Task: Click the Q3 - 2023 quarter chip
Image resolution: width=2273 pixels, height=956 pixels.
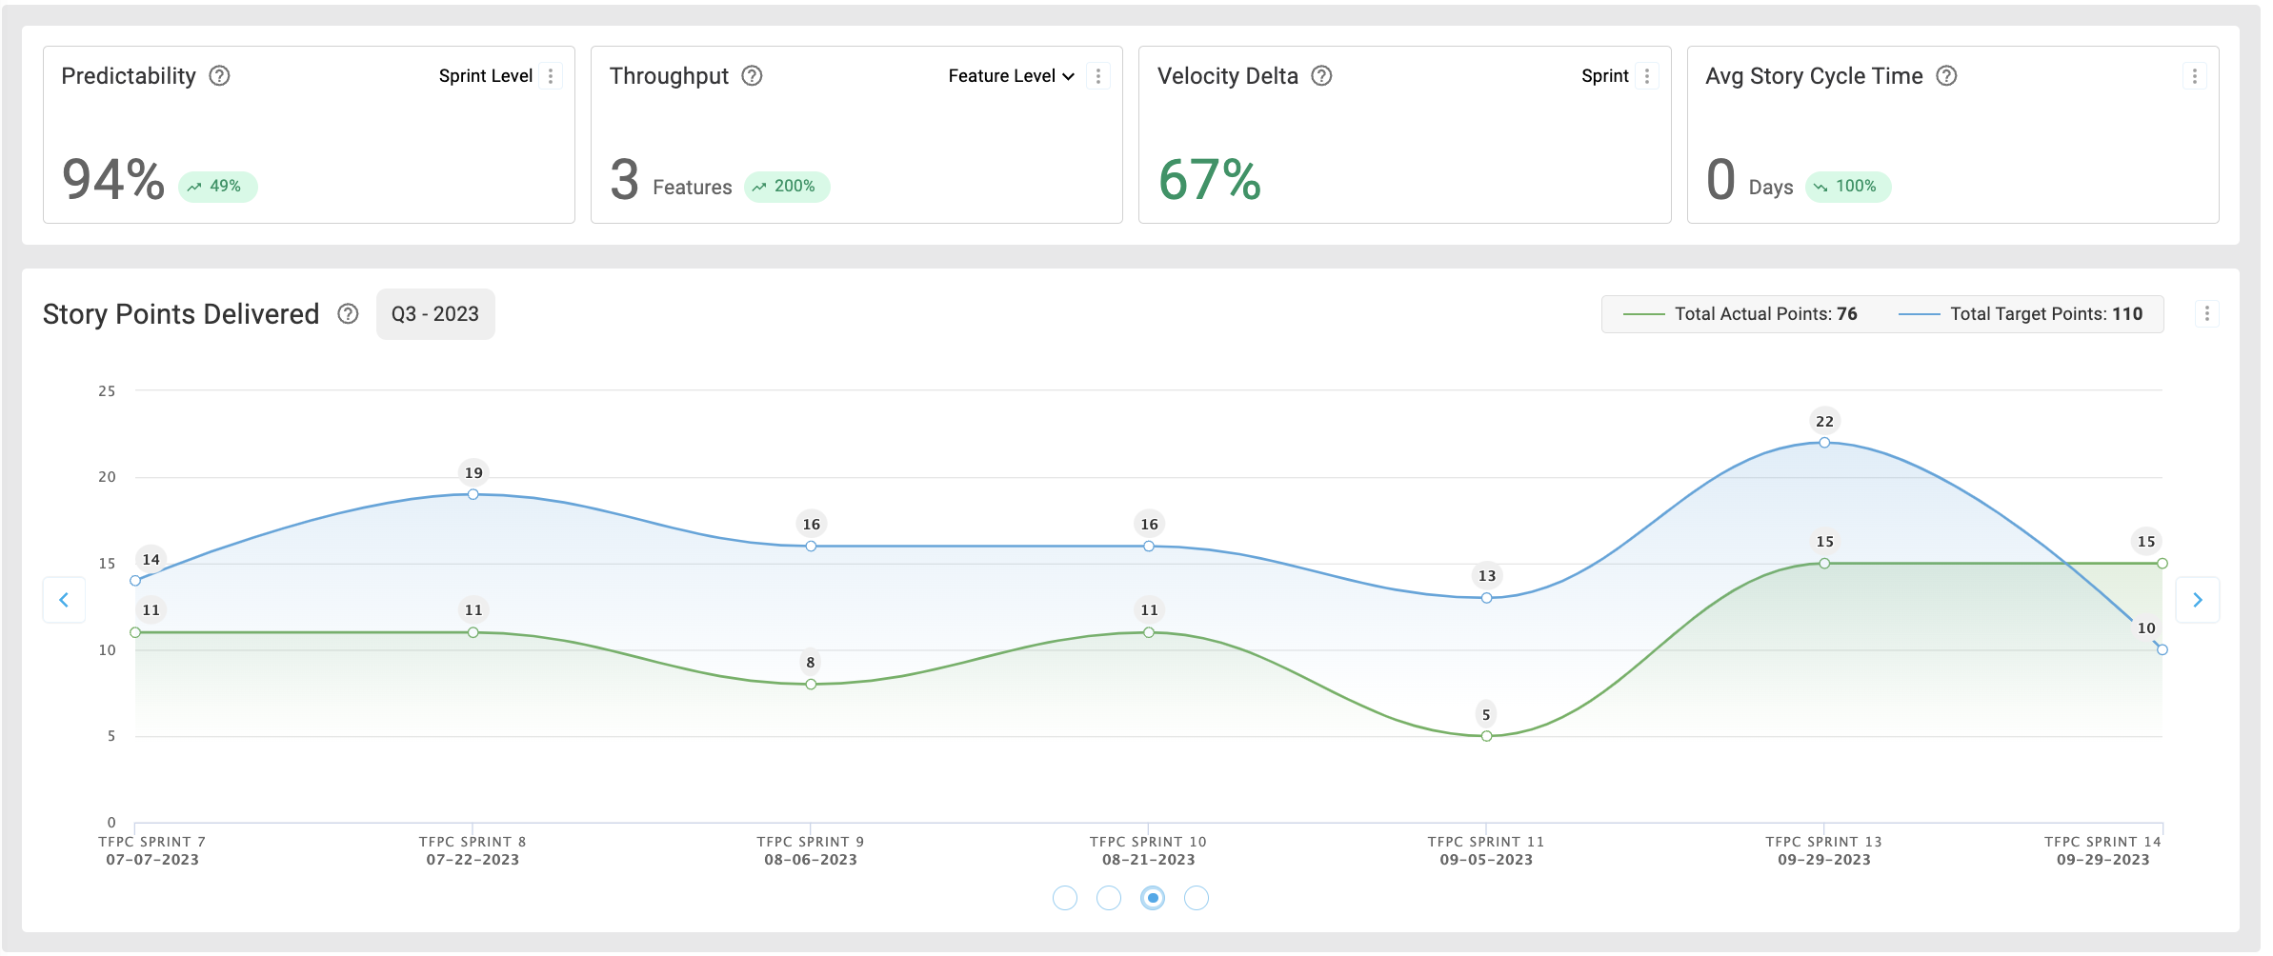Action: tap(435, 314)
